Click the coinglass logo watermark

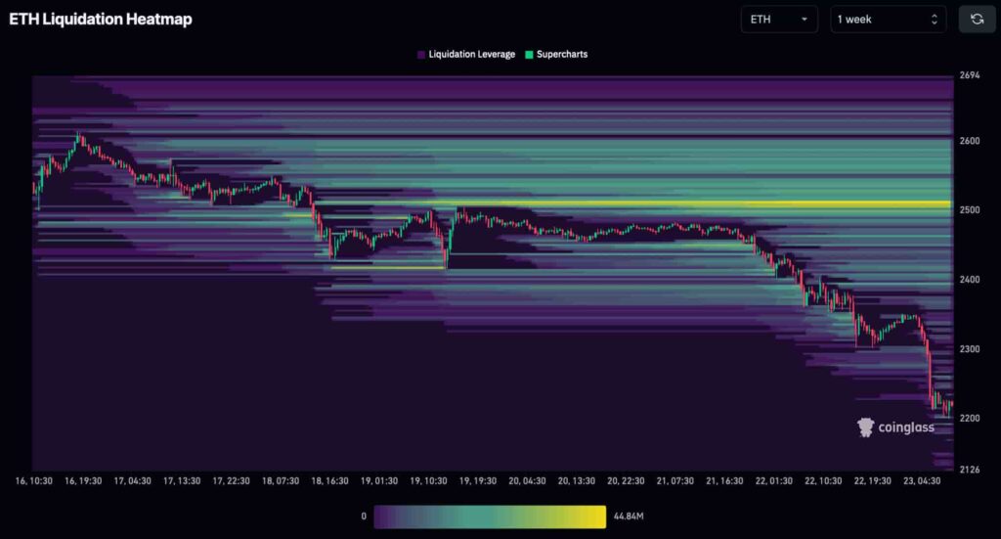point(895,427)
